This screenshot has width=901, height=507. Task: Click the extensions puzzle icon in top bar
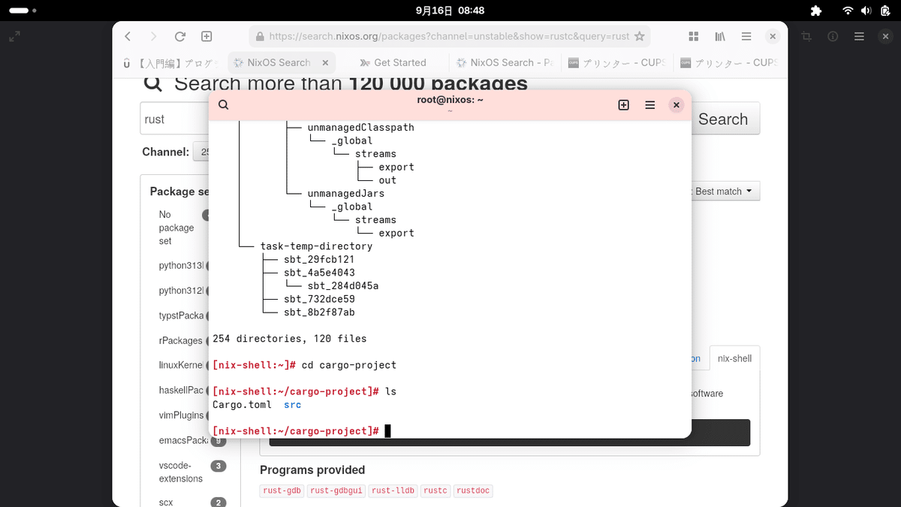815,11
